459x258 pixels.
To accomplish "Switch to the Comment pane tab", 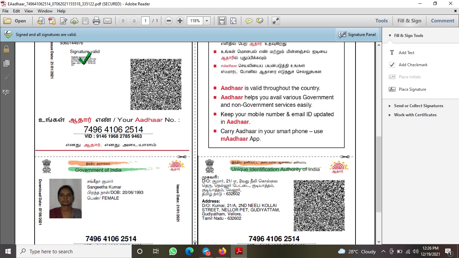I will point(443,21).
